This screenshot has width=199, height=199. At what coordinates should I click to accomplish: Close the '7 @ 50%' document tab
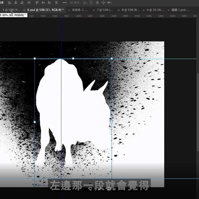coord(94,10)
